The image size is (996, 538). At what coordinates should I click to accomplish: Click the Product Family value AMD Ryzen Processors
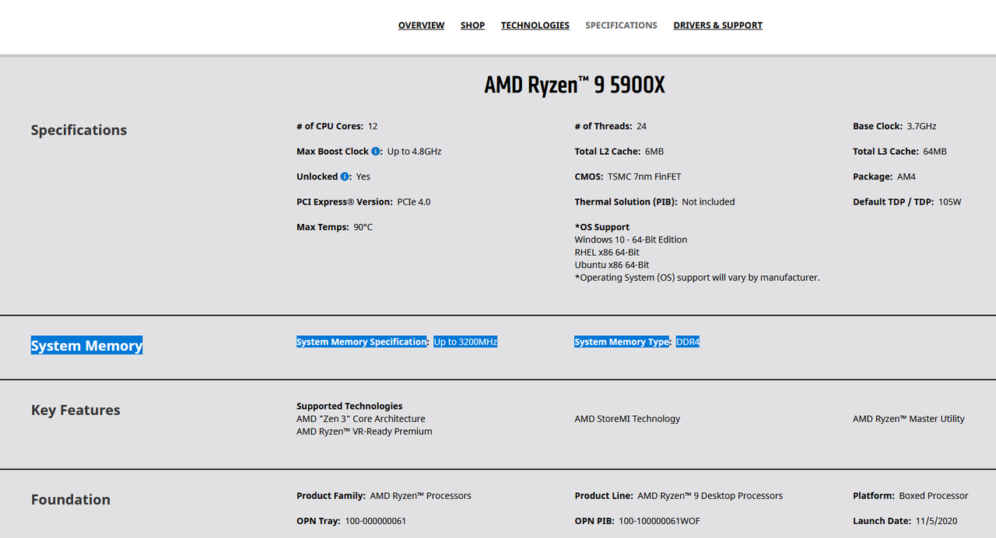click(x=420, y=495)
